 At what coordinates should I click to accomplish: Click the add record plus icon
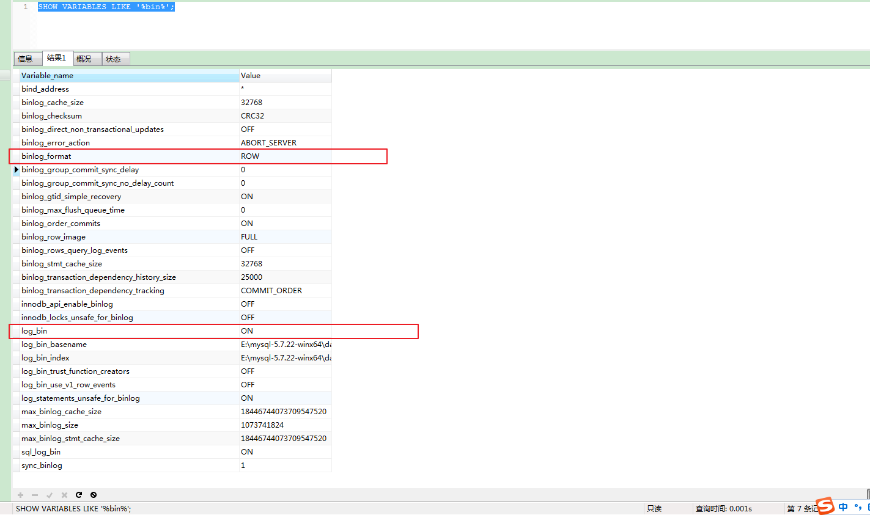20,495
